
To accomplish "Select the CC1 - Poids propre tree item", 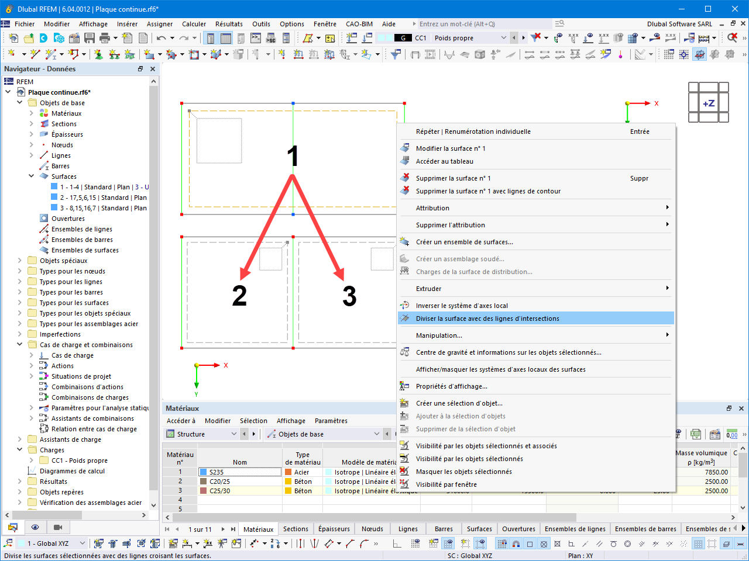I will [x=80, y=460].
